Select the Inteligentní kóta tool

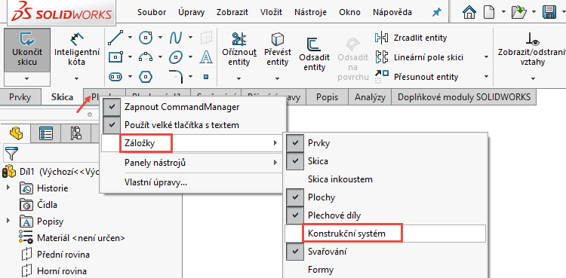pos(76,50)
